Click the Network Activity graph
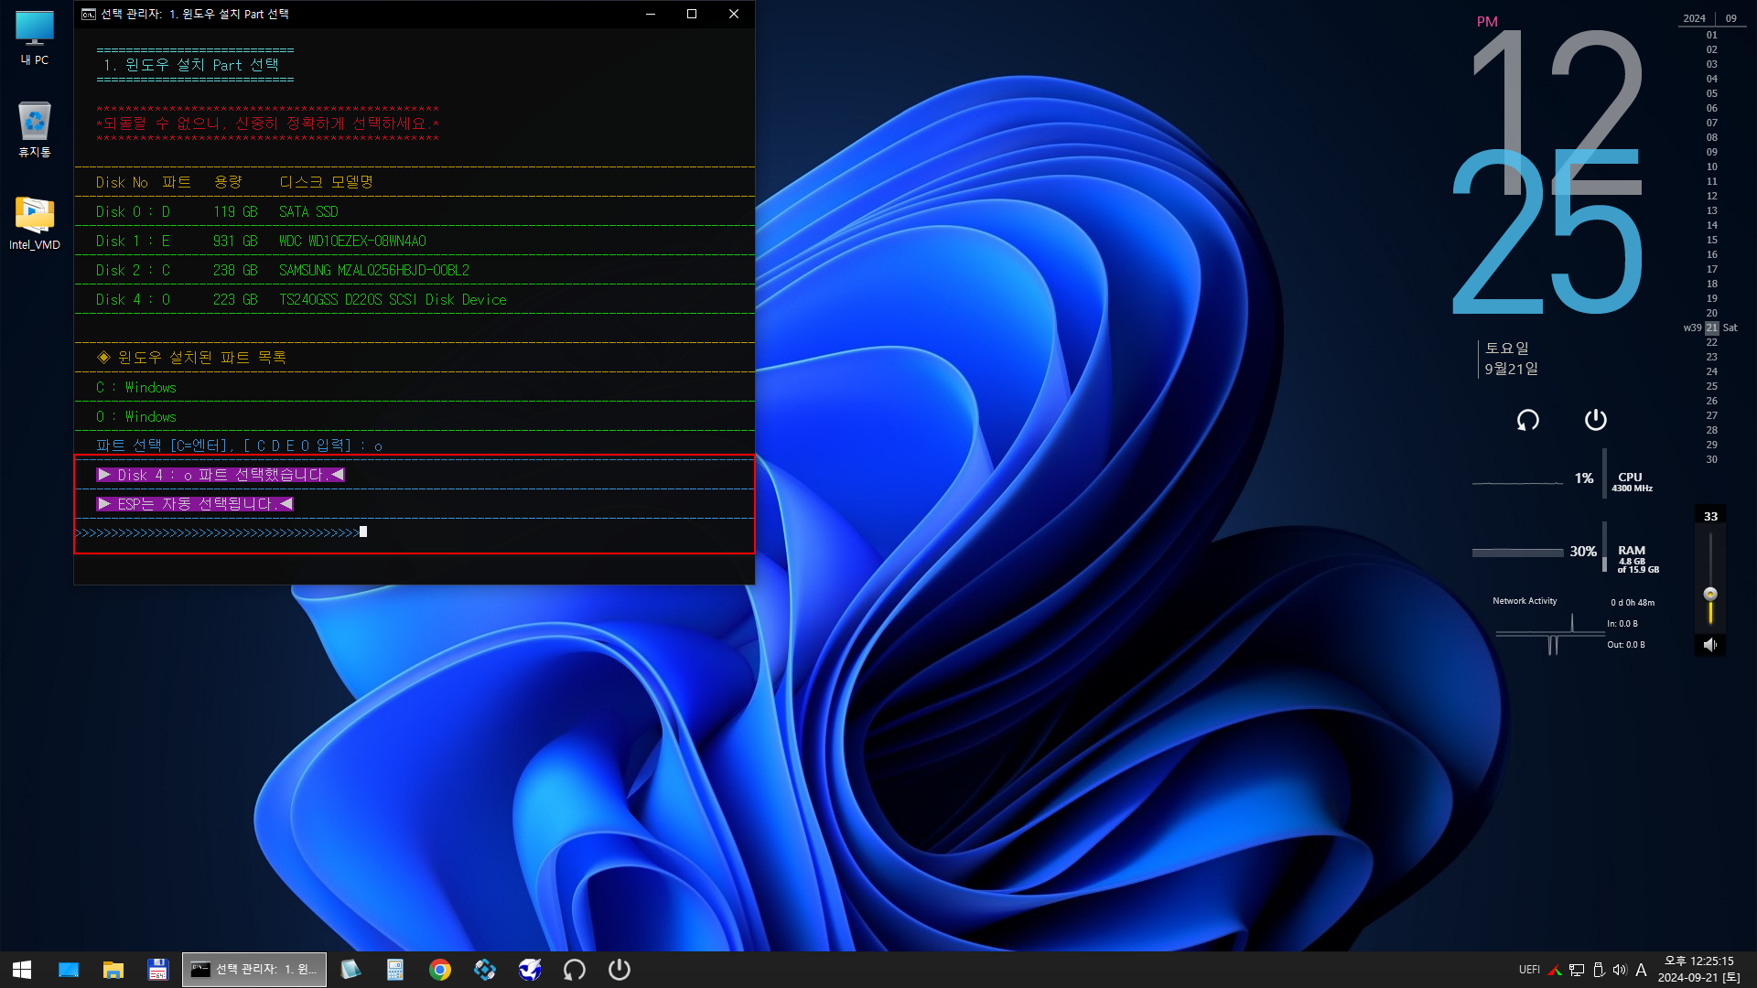 coord(1549,633)
